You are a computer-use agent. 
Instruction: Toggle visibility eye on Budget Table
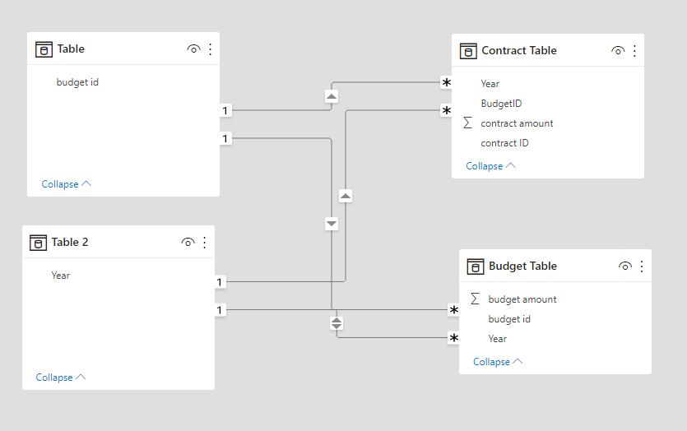tap(625, 266)
